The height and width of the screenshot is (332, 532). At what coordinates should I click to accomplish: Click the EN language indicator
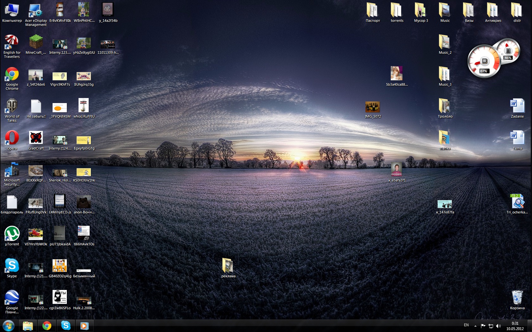coord(466,325)
